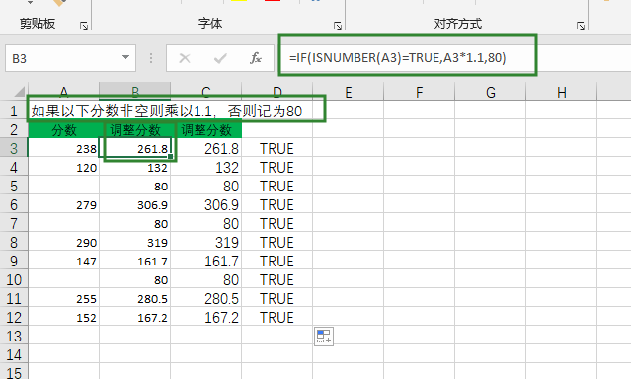This screenshot has height=379, width=631.
Task: Click the green header cell A2 '分数'
Action: 63,129
